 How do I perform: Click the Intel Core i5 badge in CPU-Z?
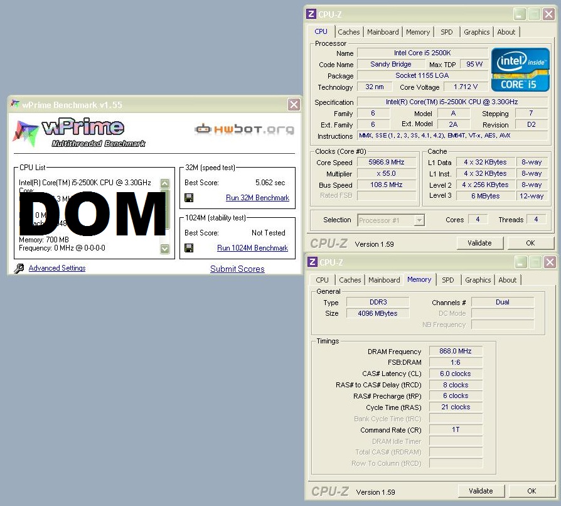[520, 69]
